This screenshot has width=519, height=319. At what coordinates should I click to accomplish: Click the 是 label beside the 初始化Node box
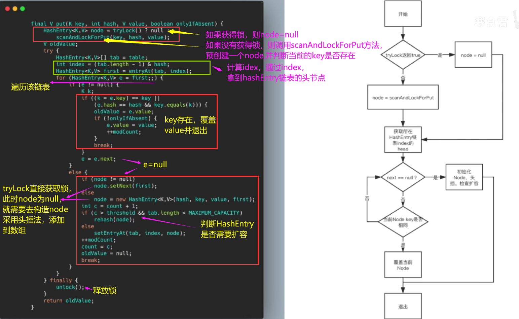tap(435, 178)
